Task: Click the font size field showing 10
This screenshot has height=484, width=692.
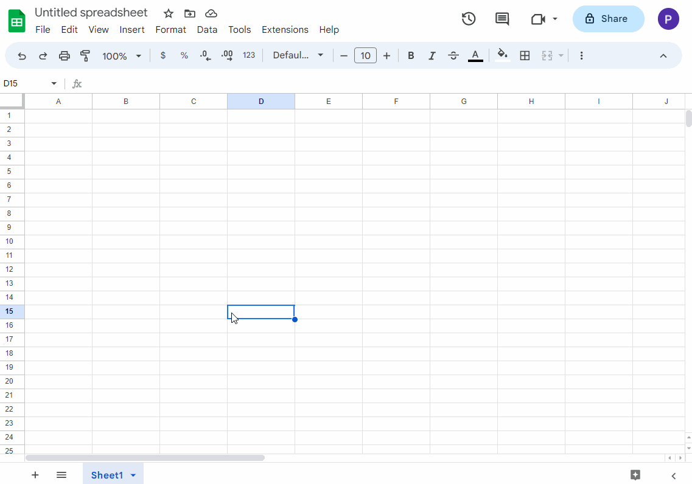Action: pyautogui.click(x=365, y=55)
